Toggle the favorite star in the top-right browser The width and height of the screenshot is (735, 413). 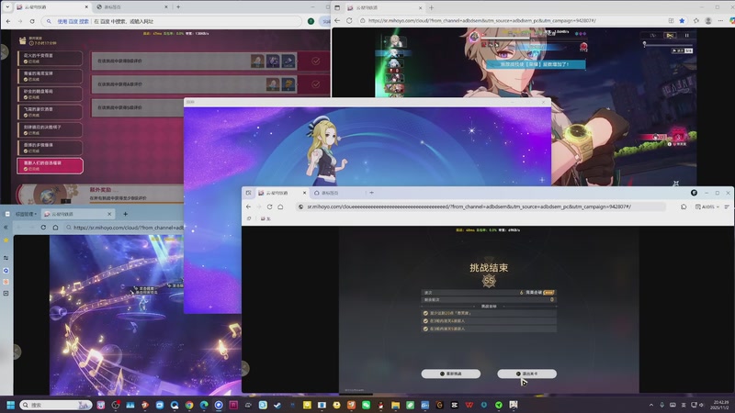[682, 20]
